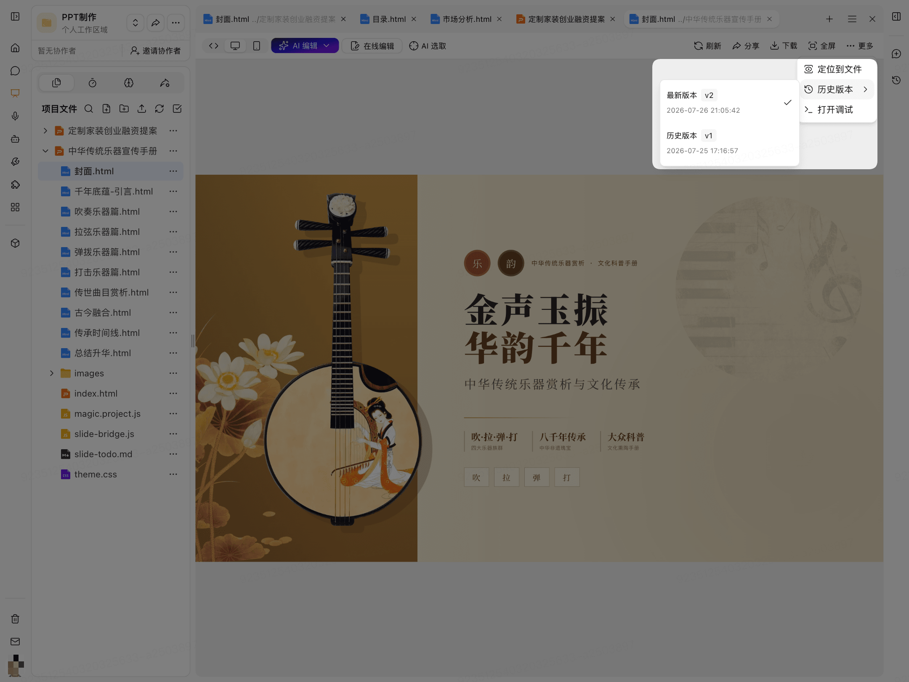
Task: Activate AI 选取 tool
Action: [428, 46]
